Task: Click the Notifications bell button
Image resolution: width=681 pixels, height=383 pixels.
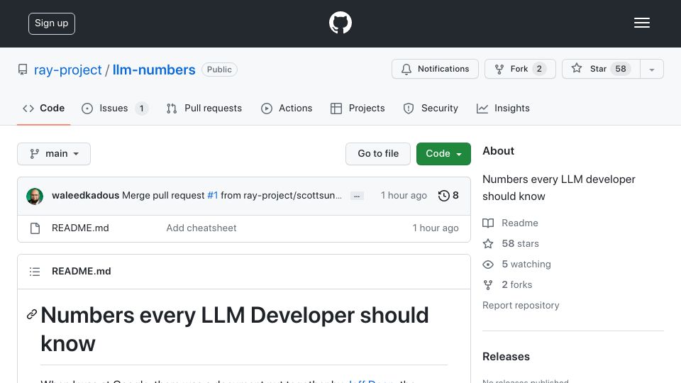Action: 435,69
